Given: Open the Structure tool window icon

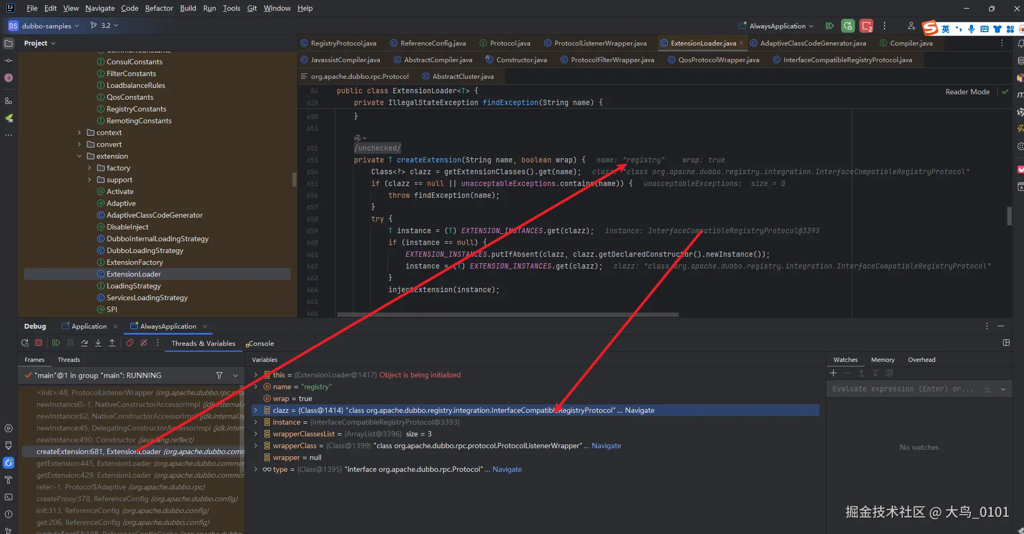Looking at the screenshot, I should click(9, 101).
